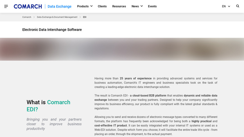Click the bold "25 years of experience" text
Viewport: 244px width, 137px height.
point(136,78)
